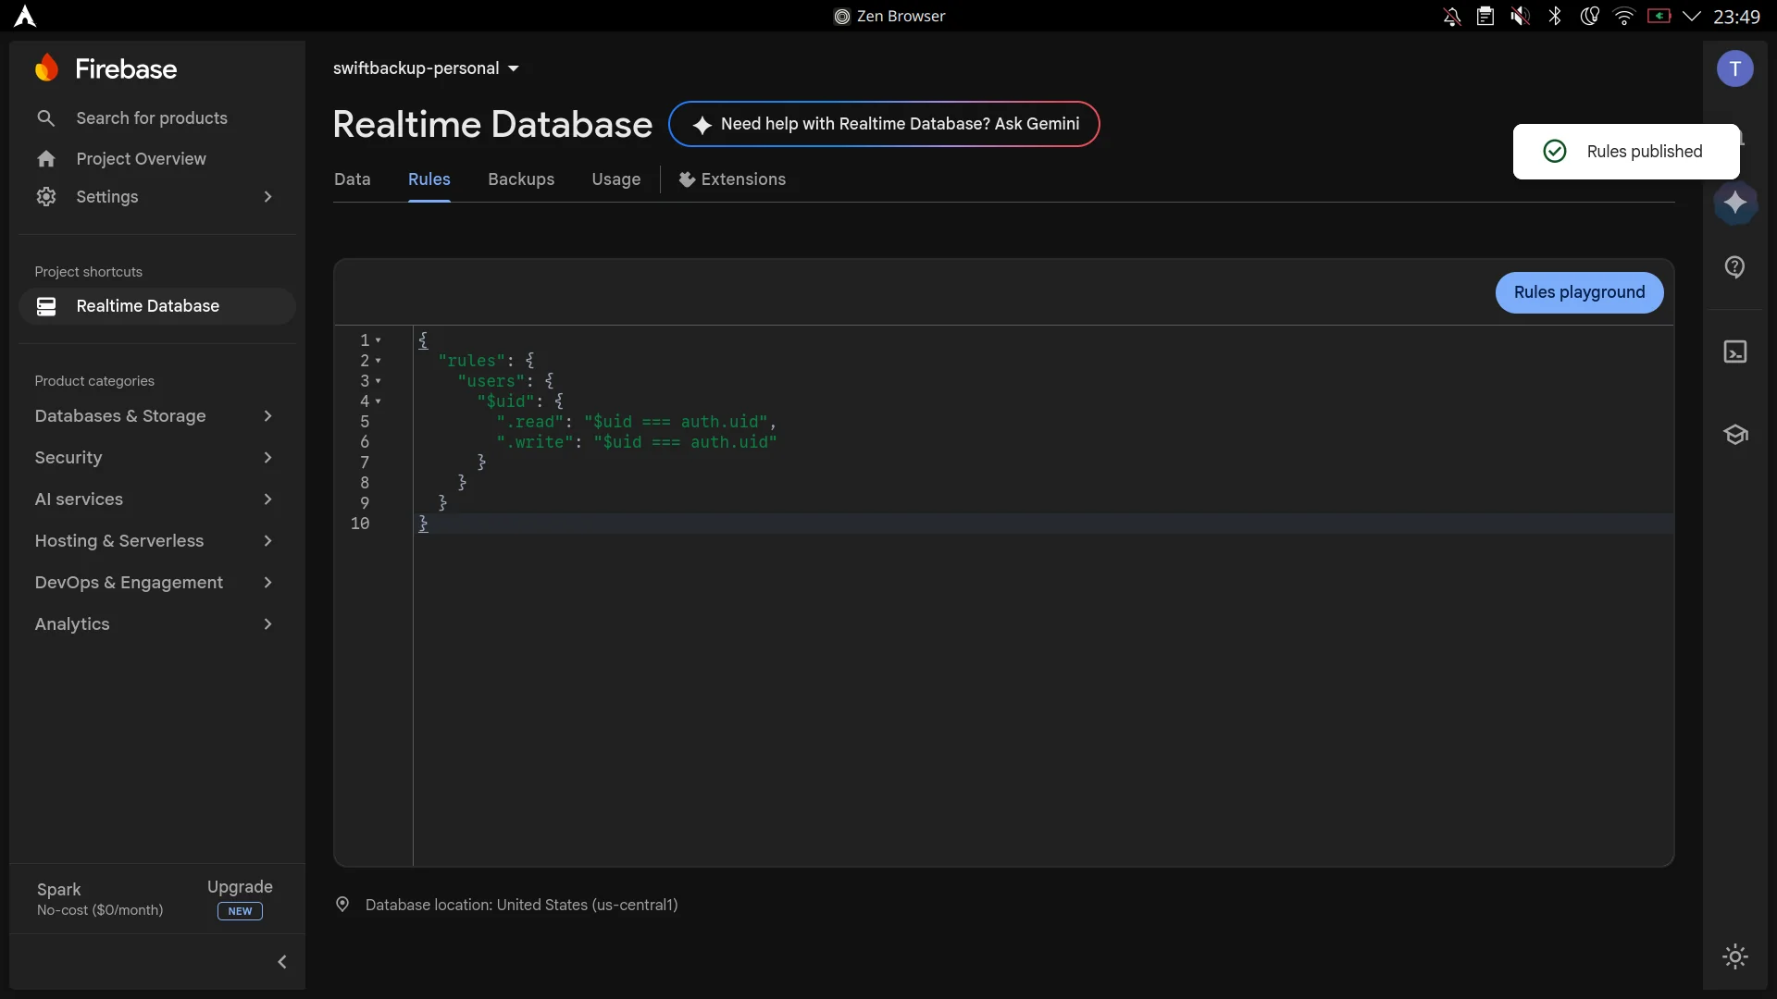Expand Databases & Storage category
The width and height of the screenshot is (1777, 999).
click(267, 416)
